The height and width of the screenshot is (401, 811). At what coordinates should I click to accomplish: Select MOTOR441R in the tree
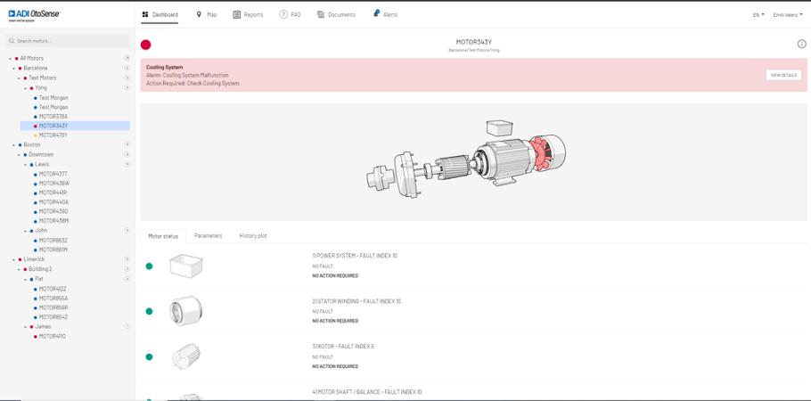tap(53, 192)
